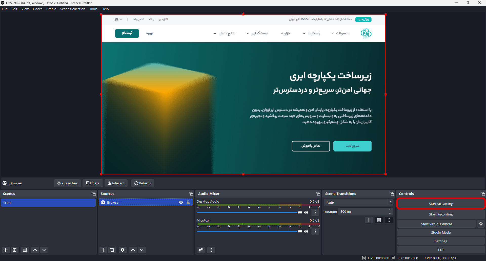486x261 pixels.
Task: Open advanced audio properties gears icon
Action: (201, 250)
